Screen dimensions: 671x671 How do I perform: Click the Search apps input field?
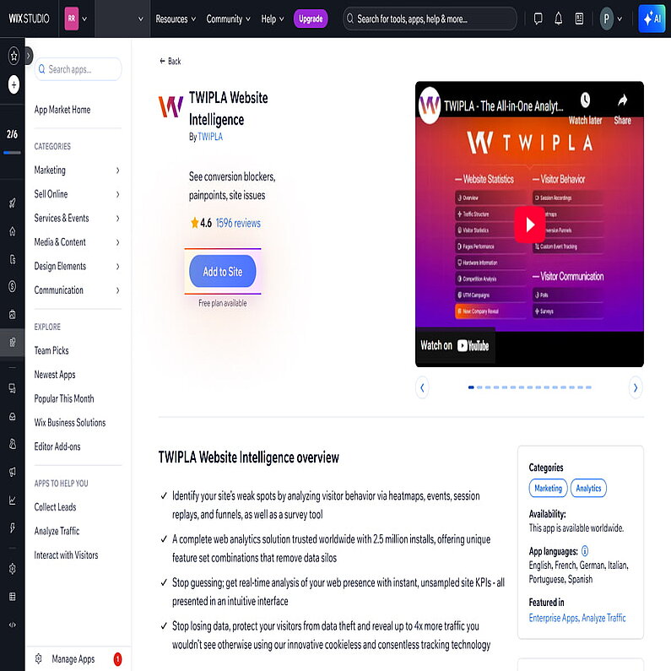point(78,69)
